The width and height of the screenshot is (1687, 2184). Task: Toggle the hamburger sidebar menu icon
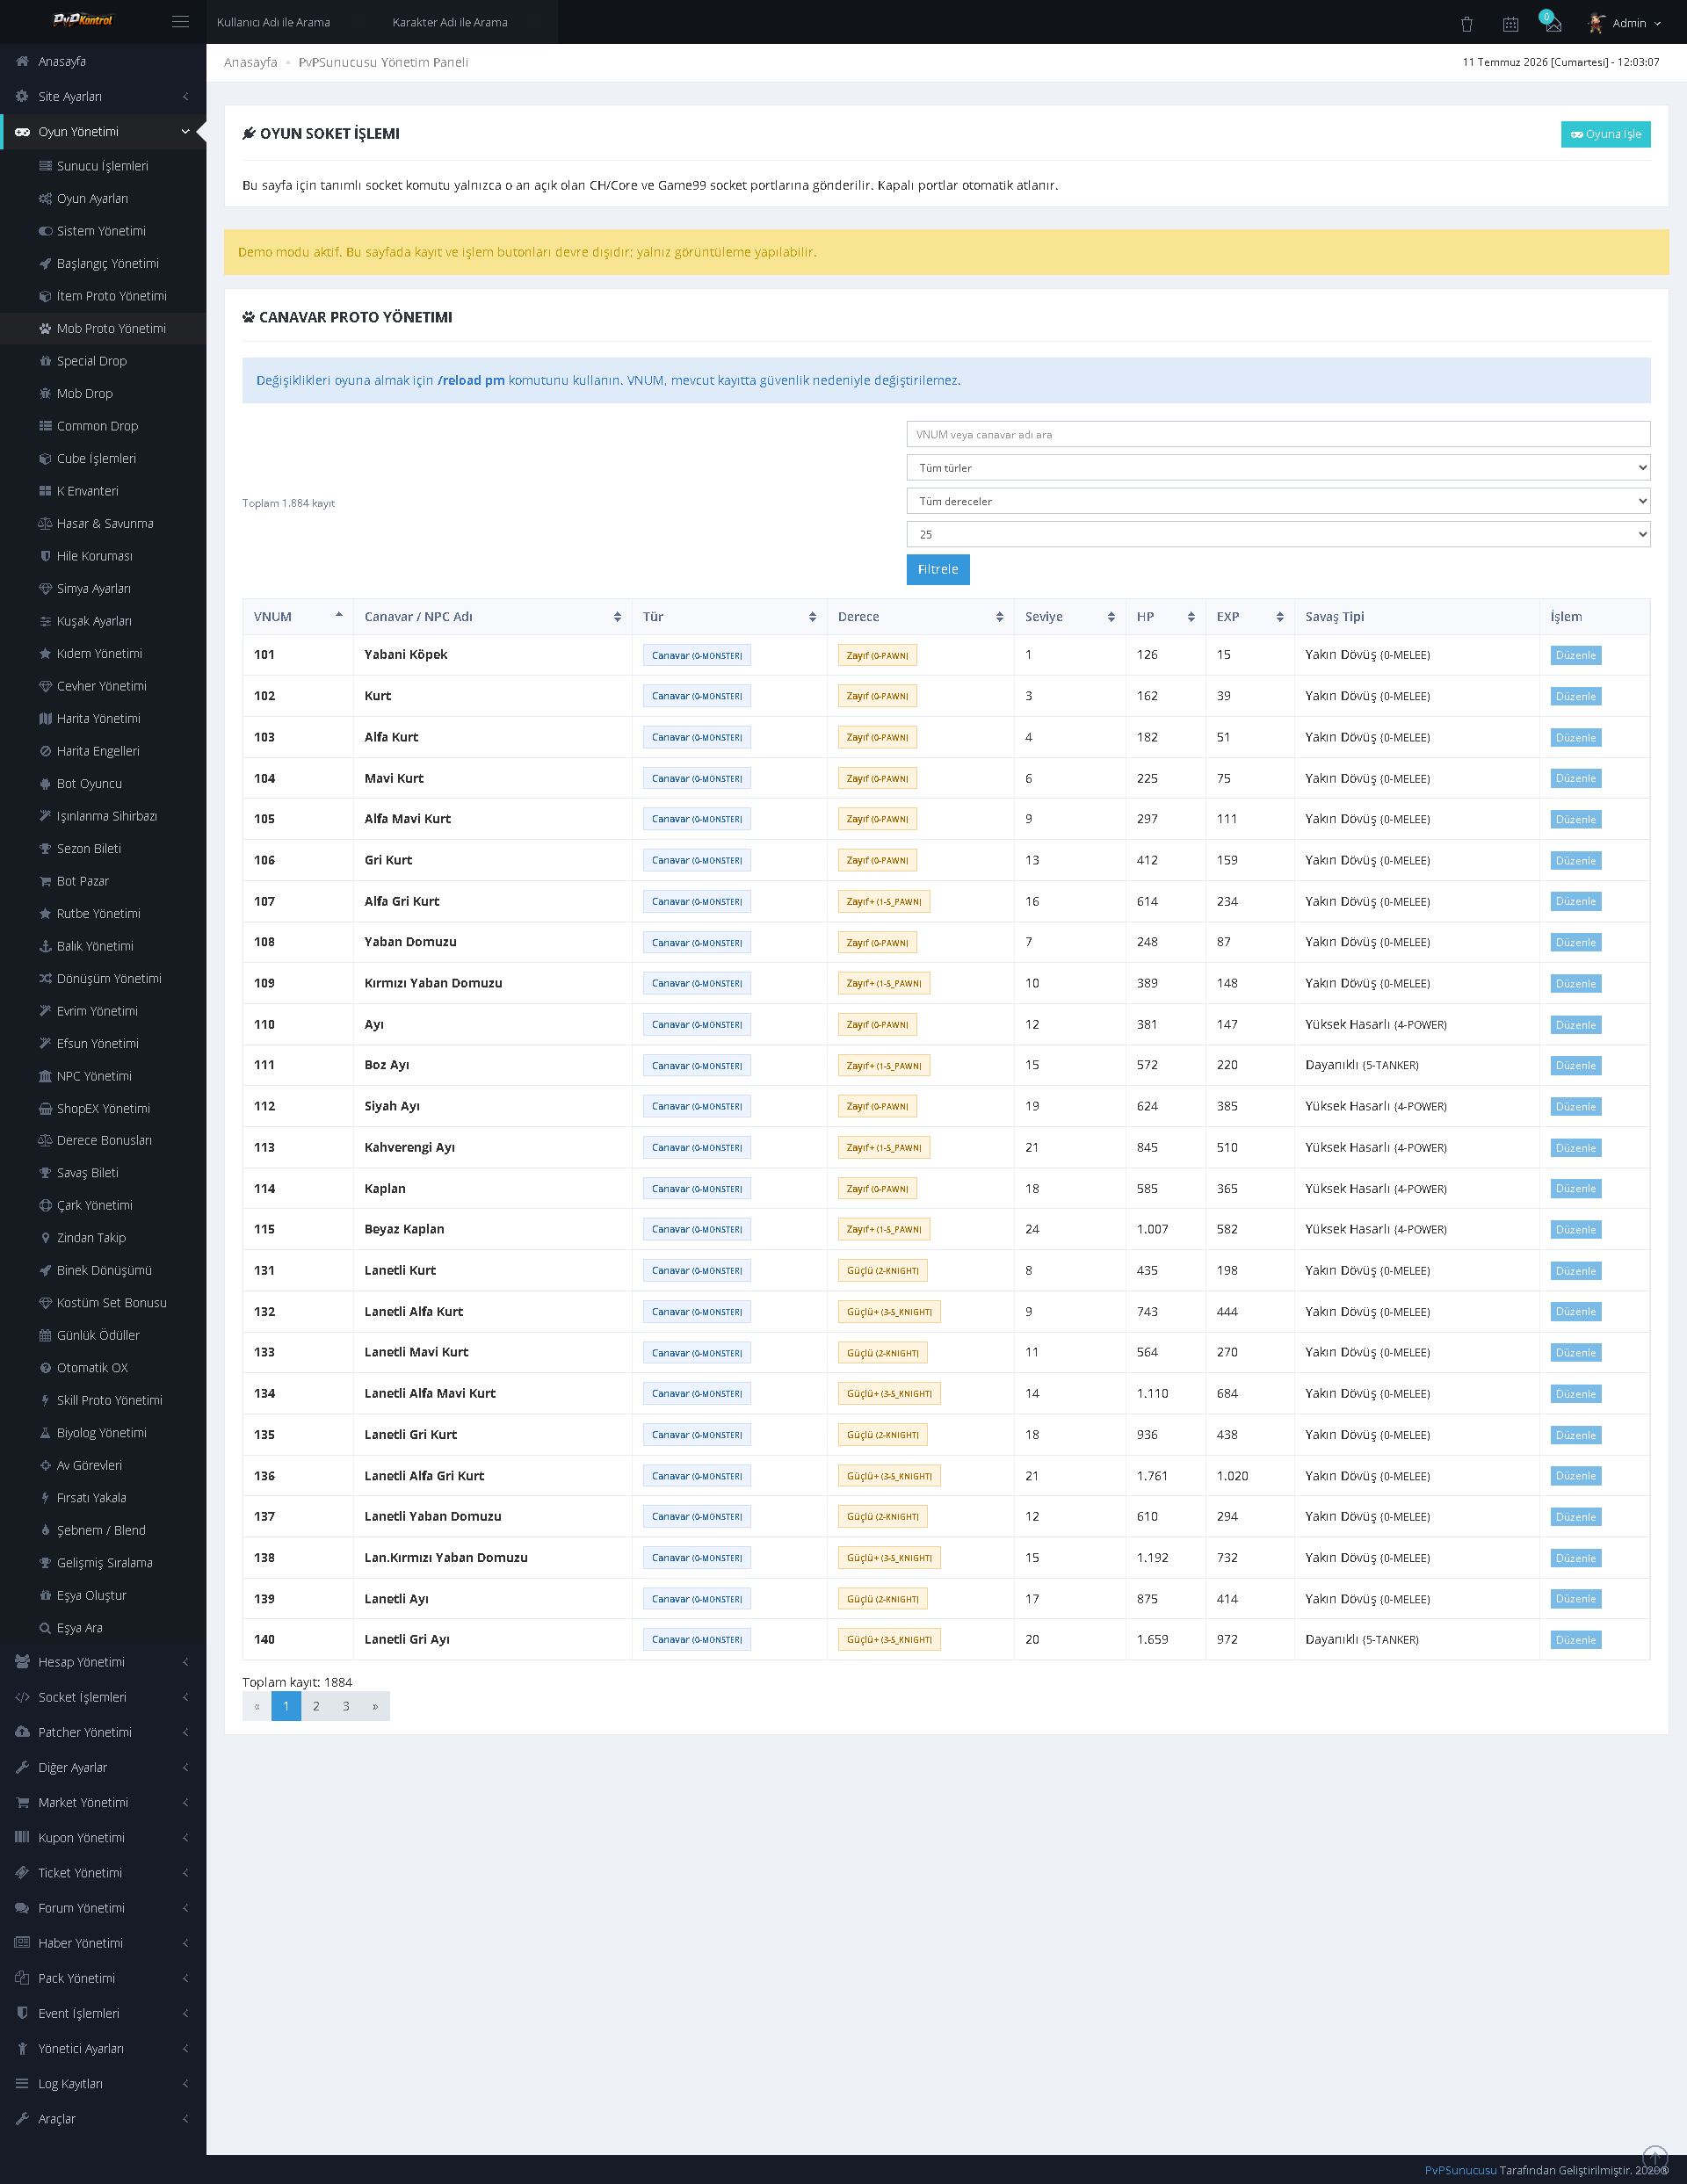(x=180, y=22)
